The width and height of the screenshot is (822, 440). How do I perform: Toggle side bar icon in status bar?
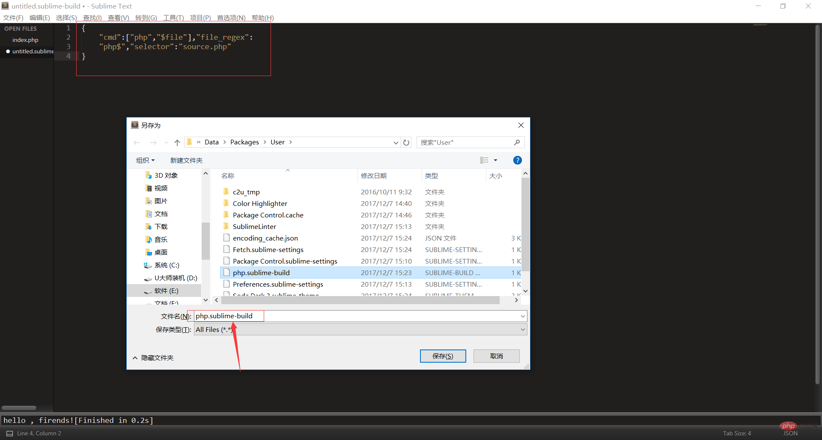9,433
